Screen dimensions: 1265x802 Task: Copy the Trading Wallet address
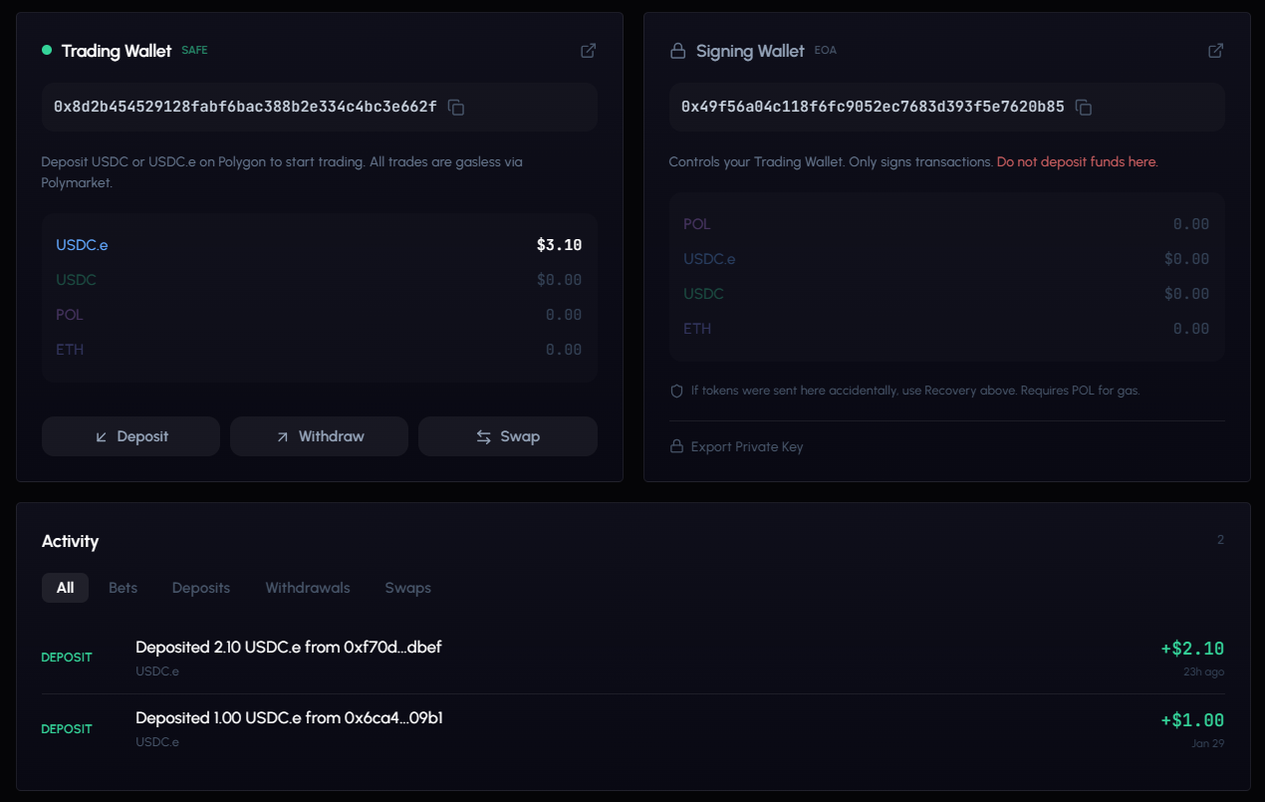click(x=455, y=107)
